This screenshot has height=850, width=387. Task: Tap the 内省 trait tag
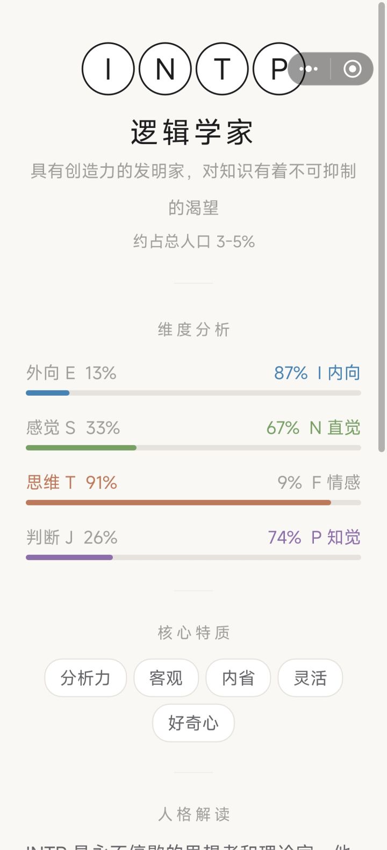(238, 678)
